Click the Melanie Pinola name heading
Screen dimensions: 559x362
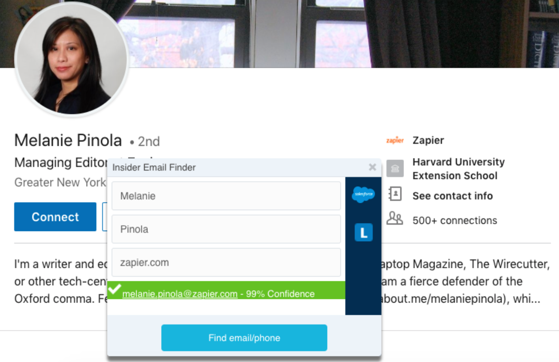(68, 141)
